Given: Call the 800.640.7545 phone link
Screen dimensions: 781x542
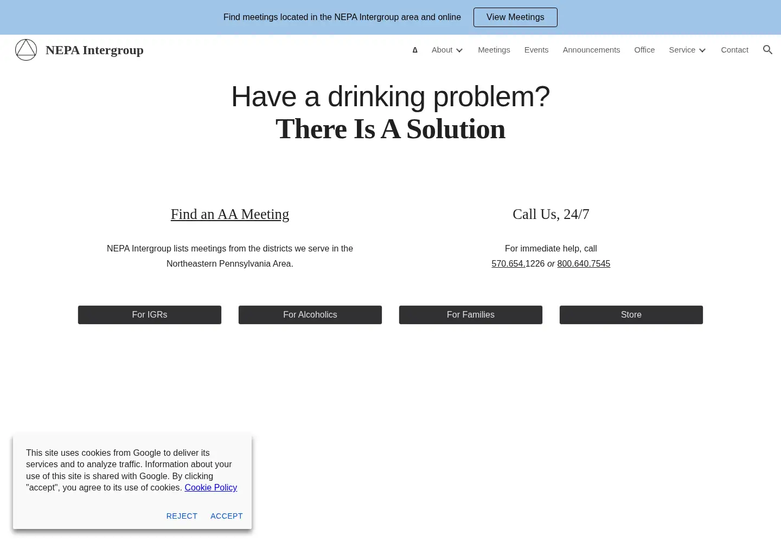Looking at the screenshot, I should point(584,264).
